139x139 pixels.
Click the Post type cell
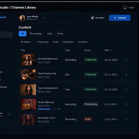click(x=67, y=89)
